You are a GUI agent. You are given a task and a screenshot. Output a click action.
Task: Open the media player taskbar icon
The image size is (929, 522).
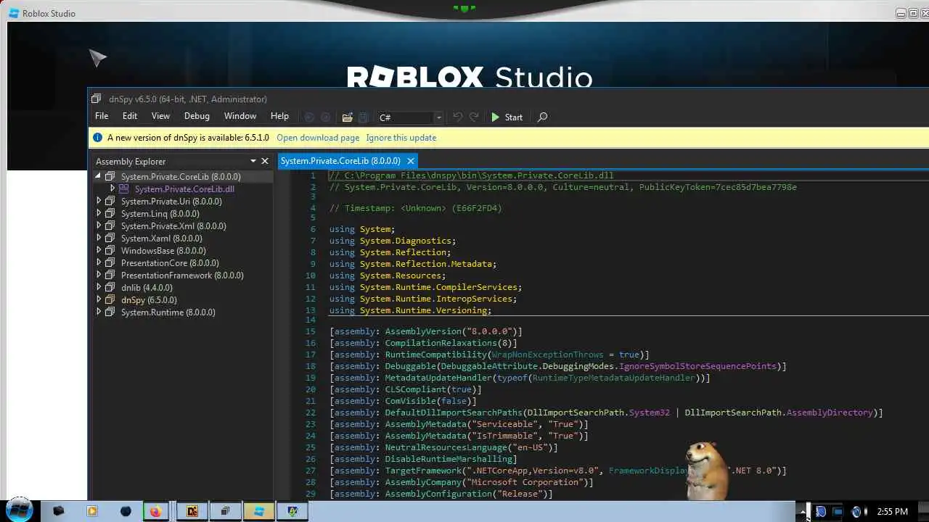tap(92, 511)
